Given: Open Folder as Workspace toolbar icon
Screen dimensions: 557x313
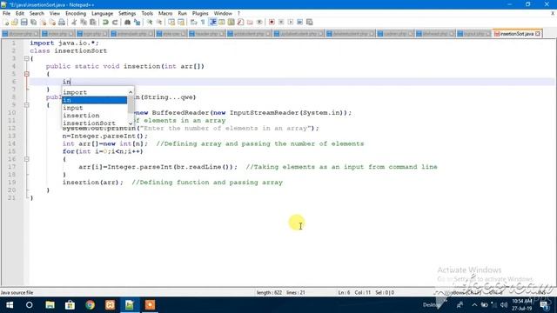Looking at the screenshot, I should click(250, 22).
